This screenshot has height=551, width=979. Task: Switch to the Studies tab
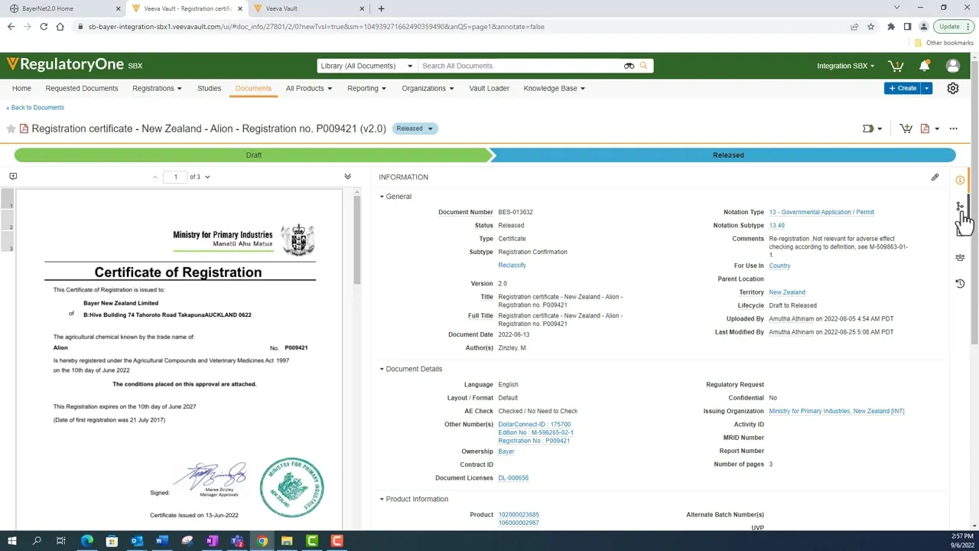click(x=209, y=88)
